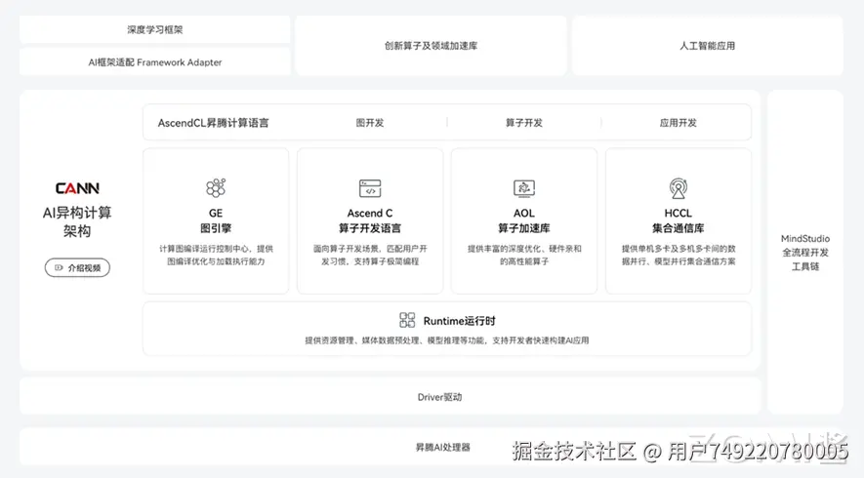Click the Runtime grid icon

click(x=407, y=320)
